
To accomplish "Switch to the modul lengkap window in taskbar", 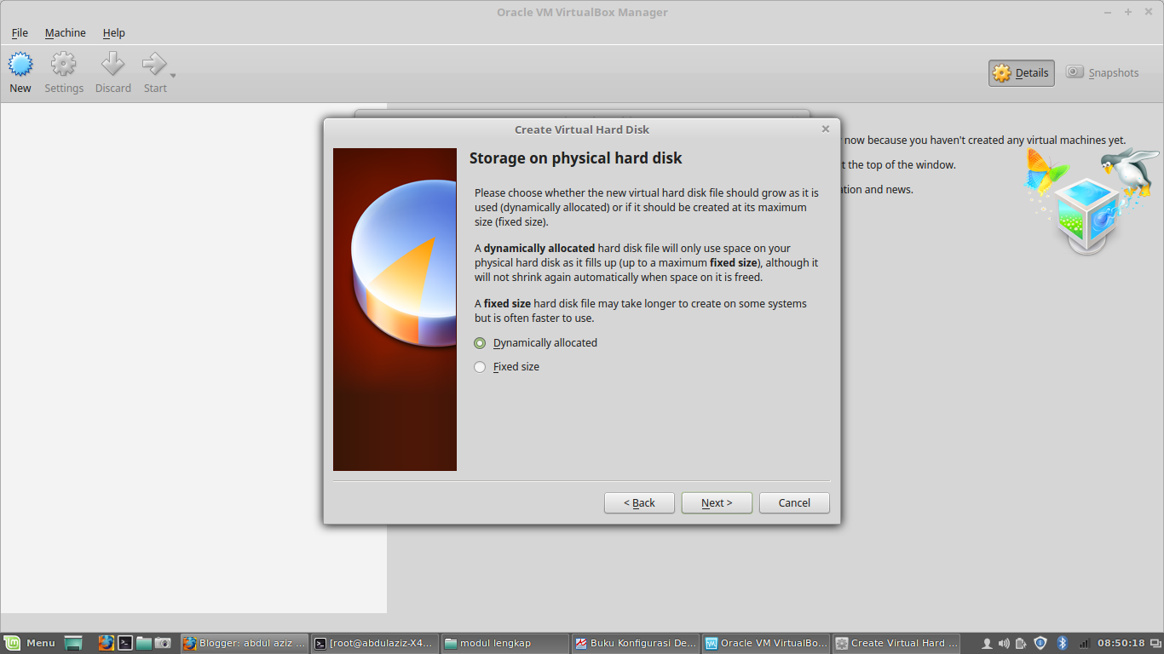I will pyautogui.click(x=504, y=643).
